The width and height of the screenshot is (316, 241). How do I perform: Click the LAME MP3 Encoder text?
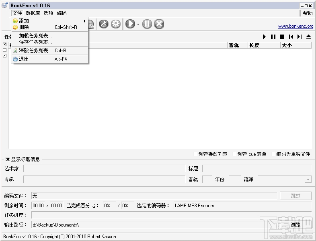[x=195, y=206]
